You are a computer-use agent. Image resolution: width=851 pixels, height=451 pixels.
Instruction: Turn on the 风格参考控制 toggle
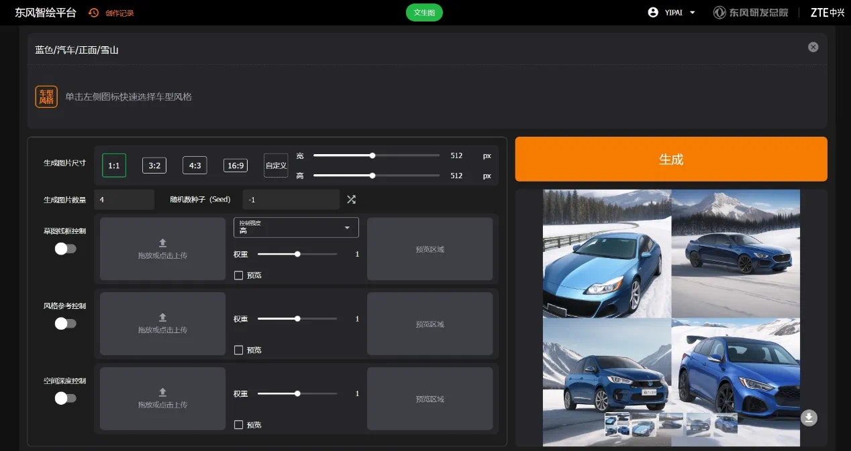coord(65,324)
